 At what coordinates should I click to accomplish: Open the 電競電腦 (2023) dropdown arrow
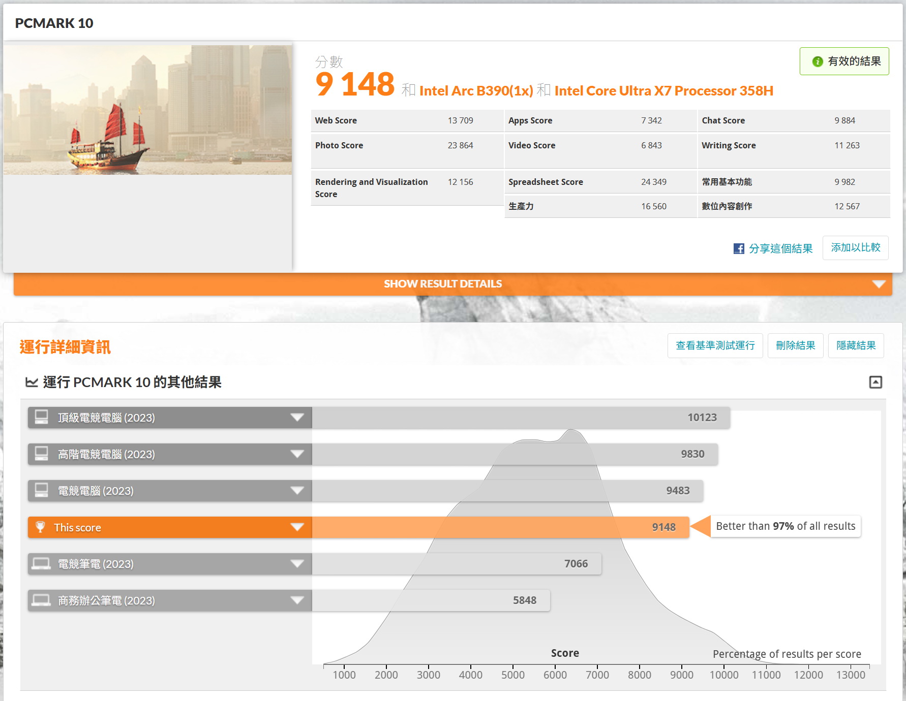click(297, 491)
